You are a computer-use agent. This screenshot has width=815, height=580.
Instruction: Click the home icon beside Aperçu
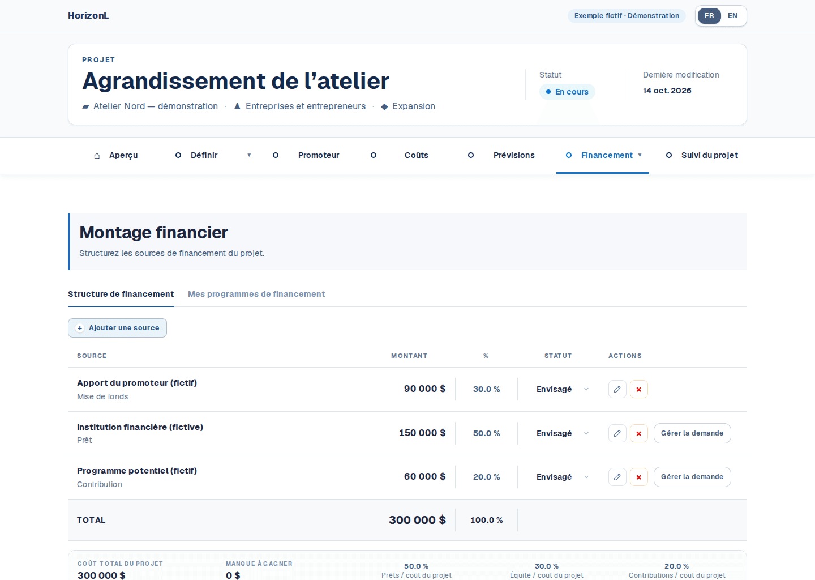pos(97,155)
